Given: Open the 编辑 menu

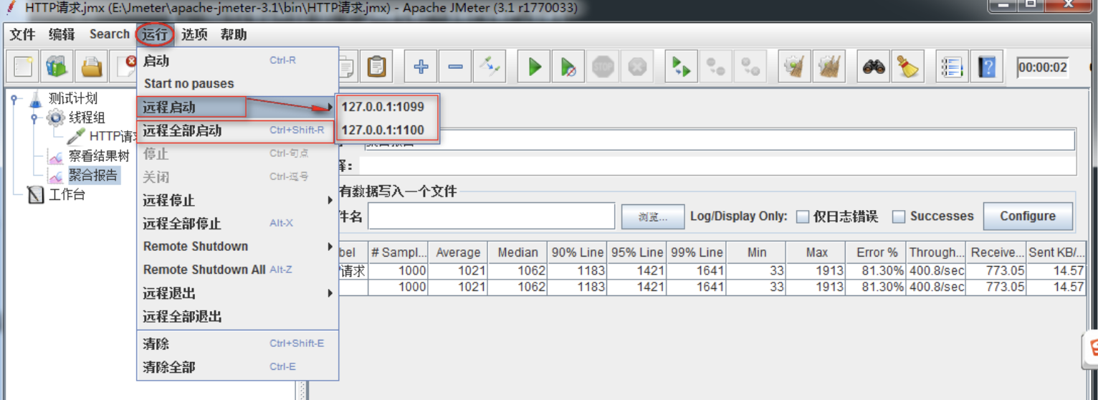Looking at the screenshot, I should pos(62,34).
